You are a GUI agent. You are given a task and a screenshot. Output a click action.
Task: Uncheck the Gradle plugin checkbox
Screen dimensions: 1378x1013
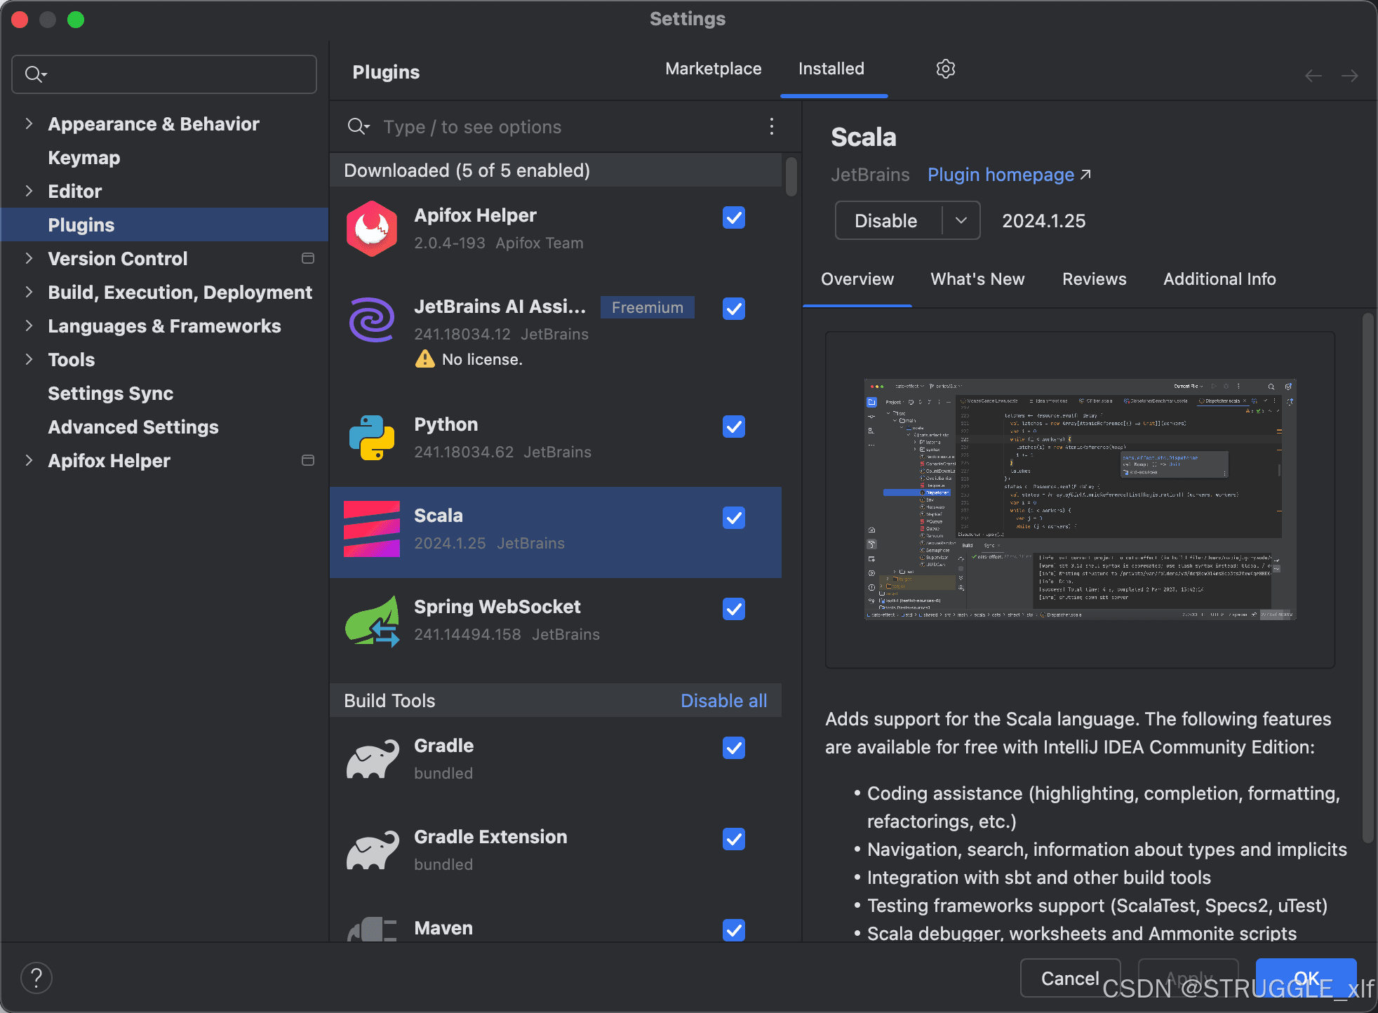click(x=734, y=748)
